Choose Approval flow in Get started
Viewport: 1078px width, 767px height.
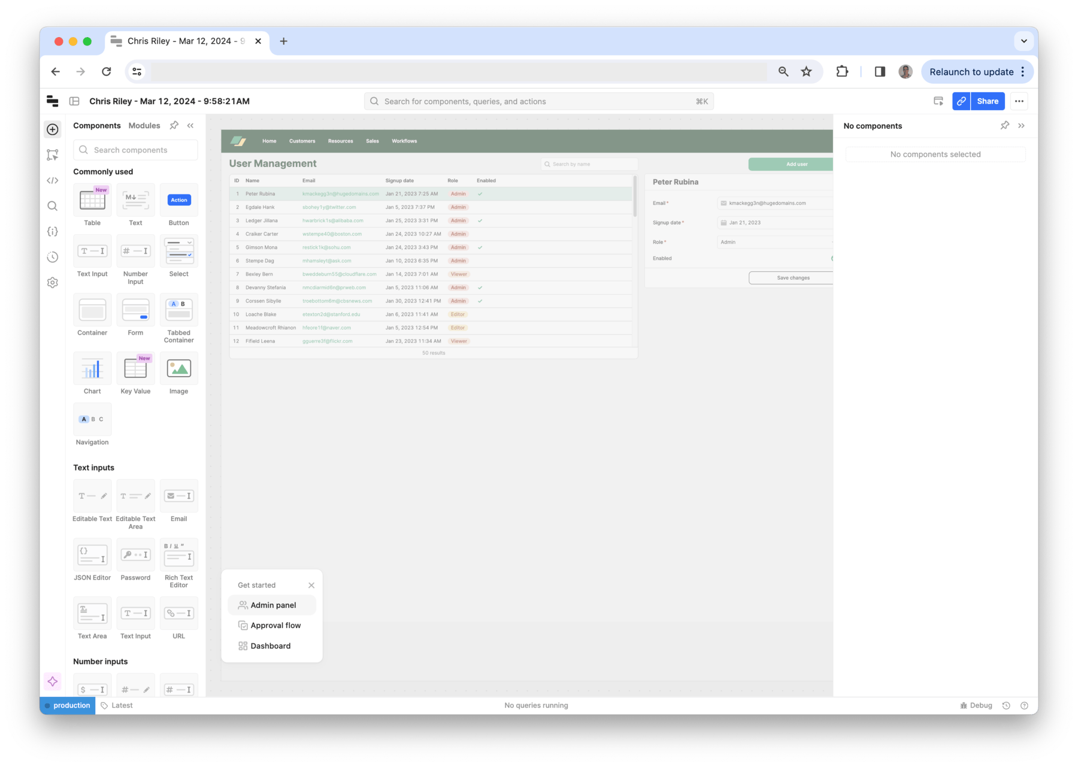[x=272, y=626]
